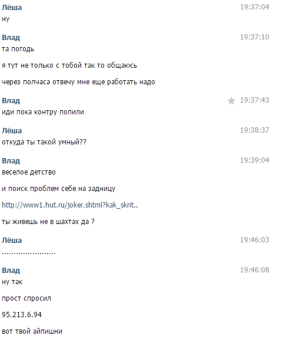Viewport: 307px width, 339px height.
Task: Click Лёша's name above 'откуда ты такой умный??'
Action: pos(12,131)
